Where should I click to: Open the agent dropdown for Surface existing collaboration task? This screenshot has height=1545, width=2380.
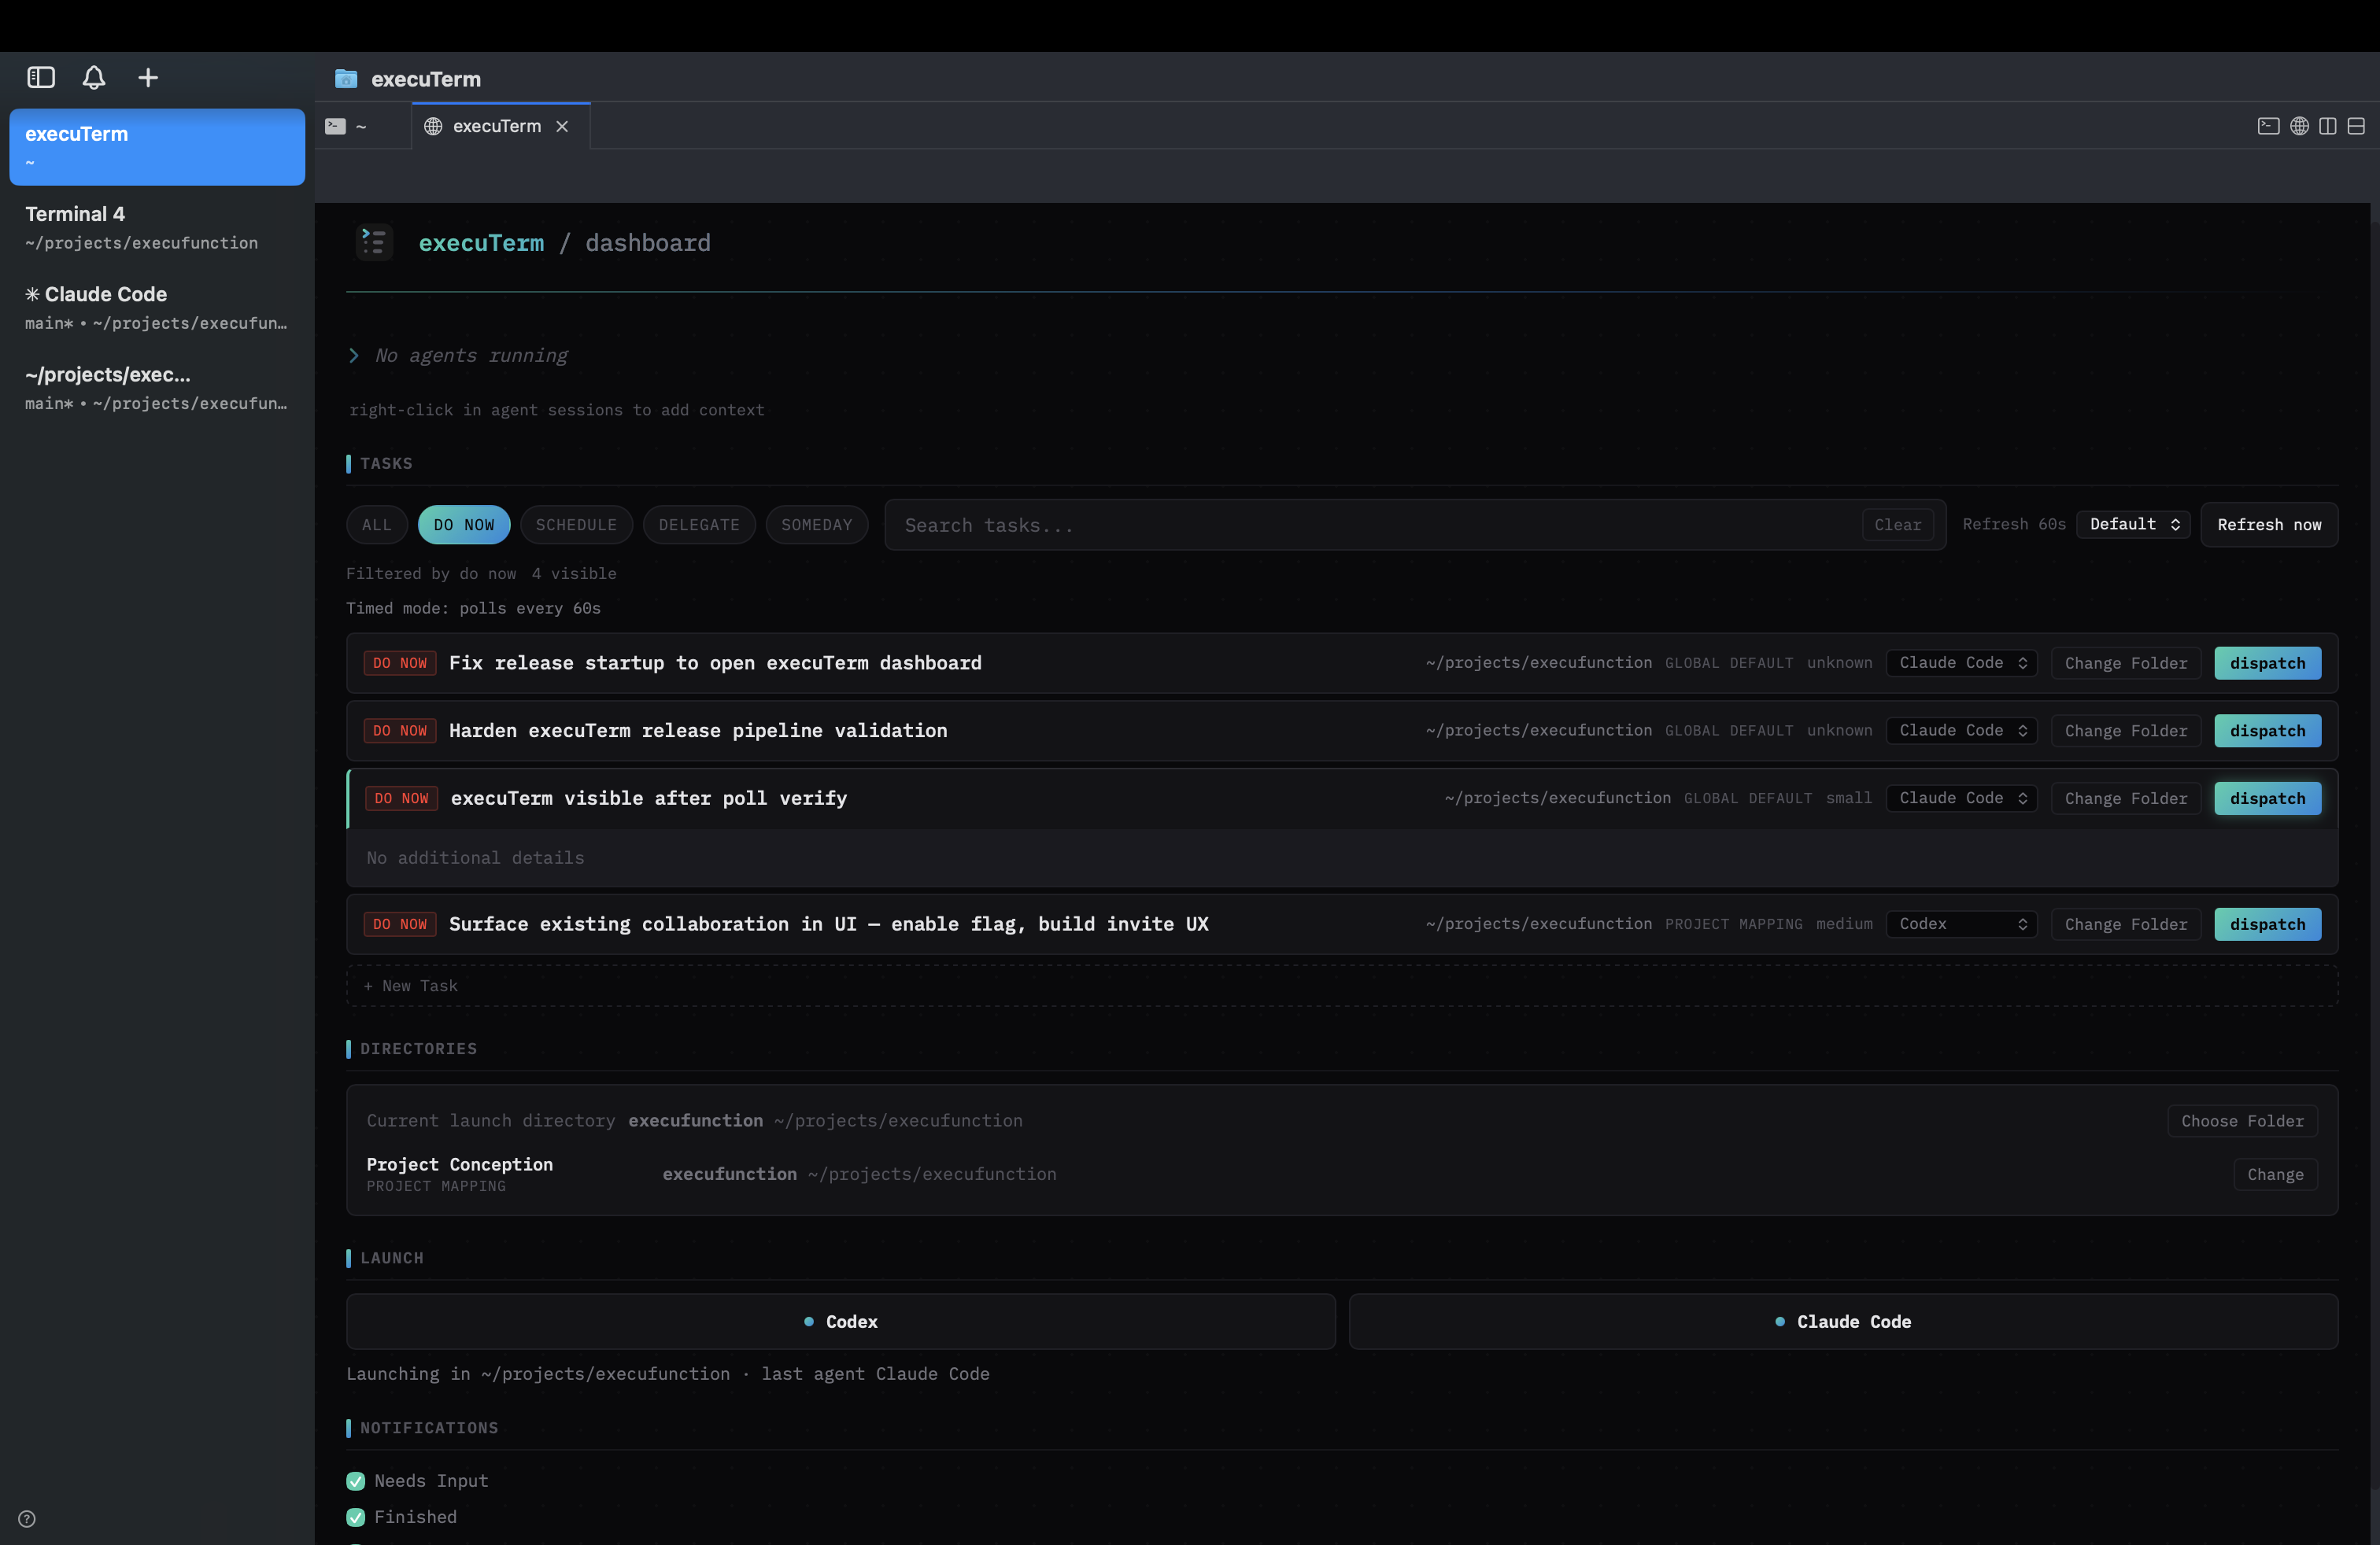1960,924
